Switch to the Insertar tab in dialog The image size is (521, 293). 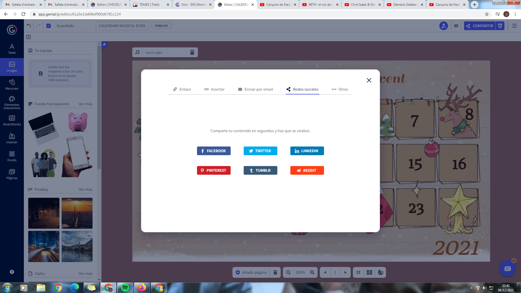tap(214, 89)
